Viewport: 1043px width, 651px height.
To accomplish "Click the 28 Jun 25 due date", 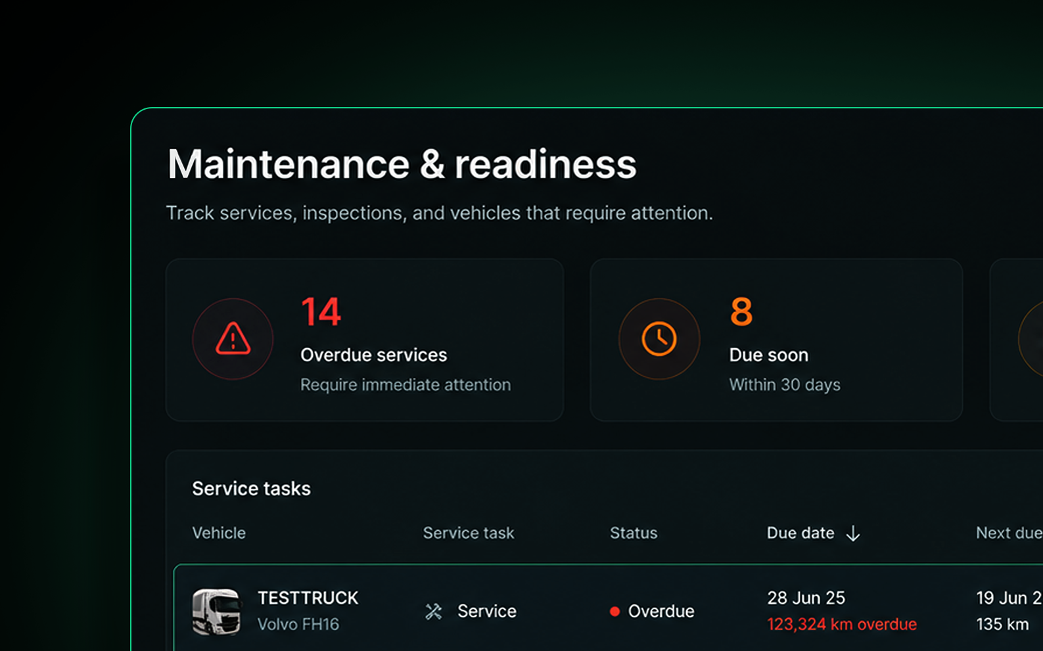I will coord(806,598).
